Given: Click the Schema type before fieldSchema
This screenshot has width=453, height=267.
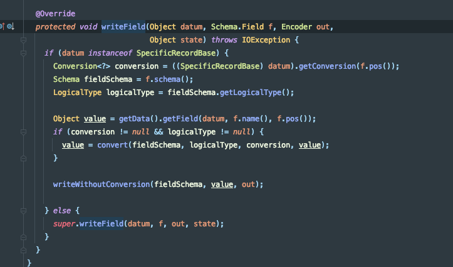Looking at the screenshot, I should click(x=66, y=79).
